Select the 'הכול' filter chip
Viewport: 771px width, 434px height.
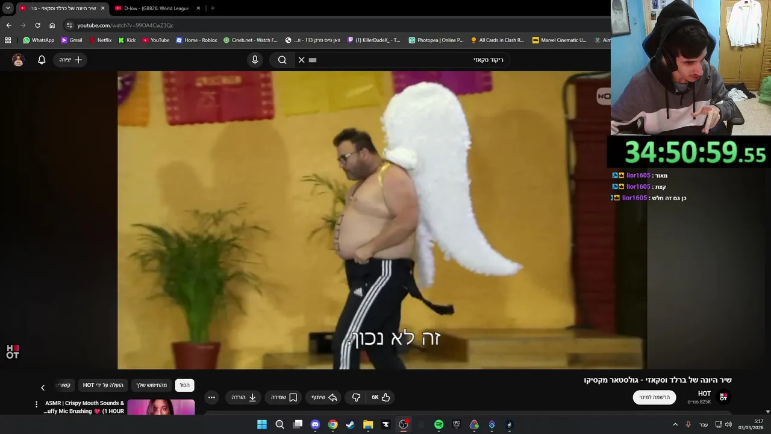(x=185, y=385)
